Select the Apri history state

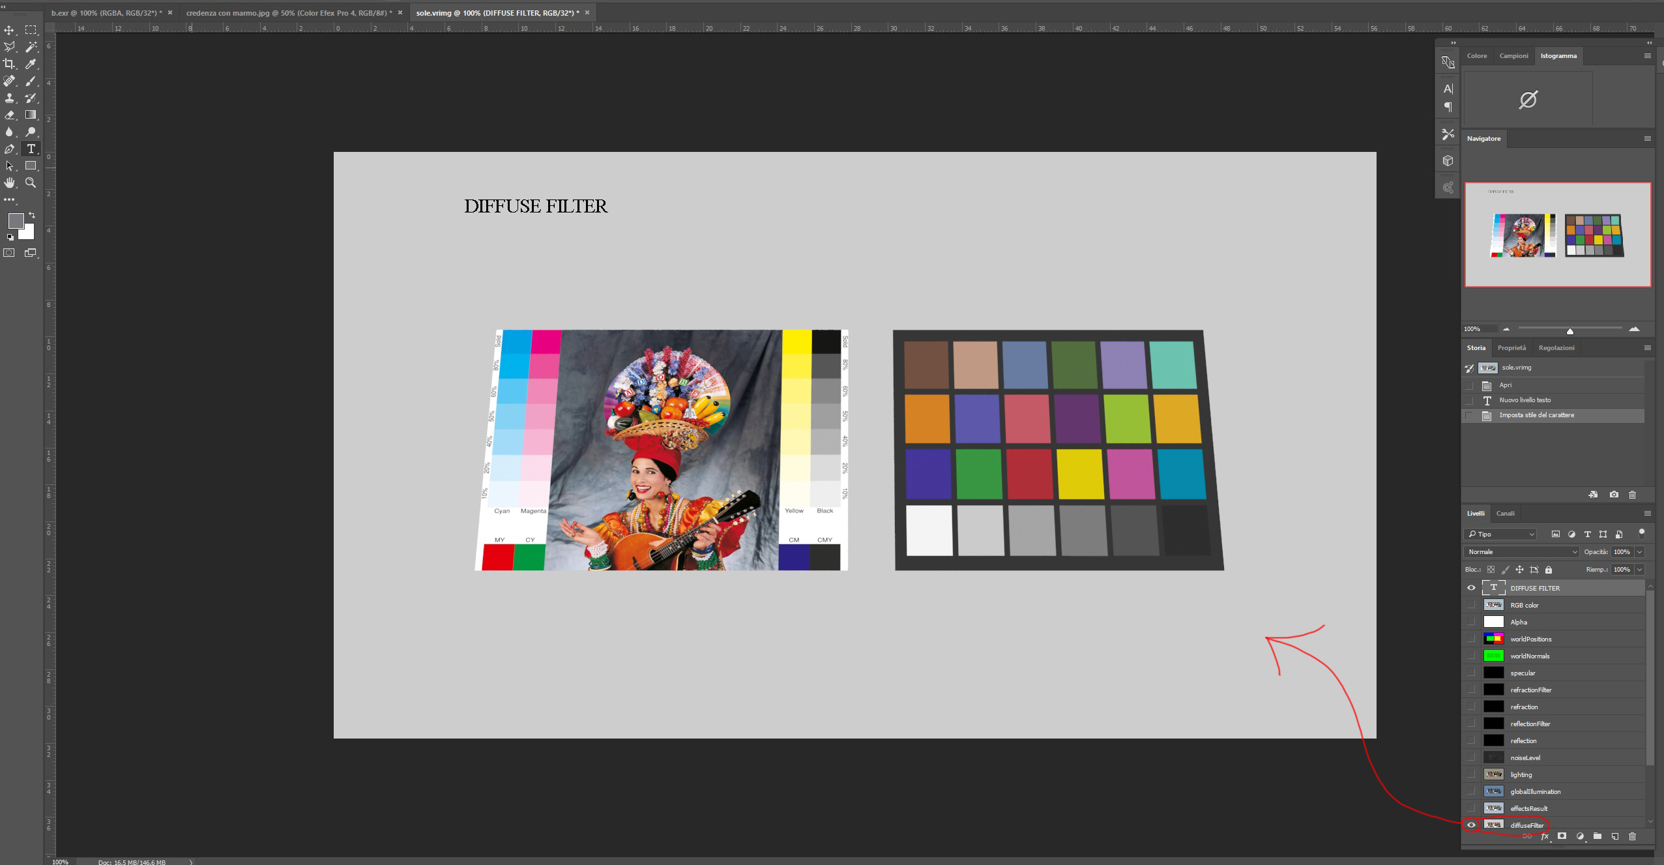tap(1505, 385)
